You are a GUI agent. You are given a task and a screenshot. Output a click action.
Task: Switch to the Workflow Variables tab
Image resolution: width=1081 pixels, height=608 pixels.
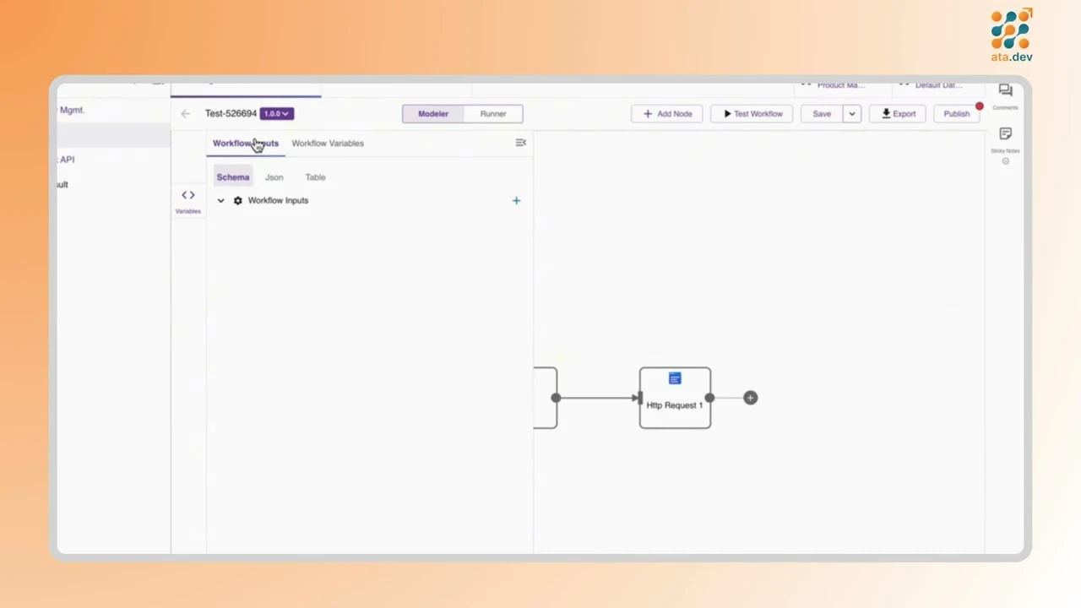[x=327, y=143]
